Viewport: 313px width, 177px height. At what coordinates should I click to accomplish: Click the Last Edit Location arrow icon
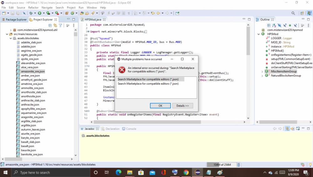click(153, 13)
